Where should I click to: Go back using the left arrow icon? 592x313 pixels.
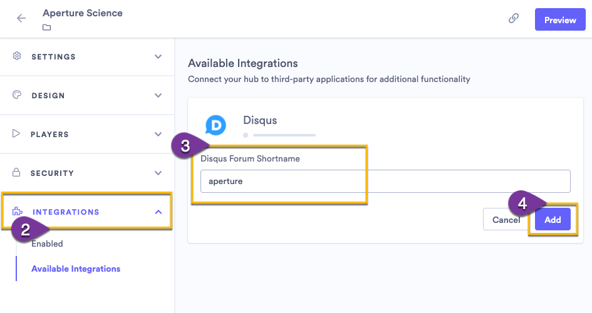(x=21, y=18)
